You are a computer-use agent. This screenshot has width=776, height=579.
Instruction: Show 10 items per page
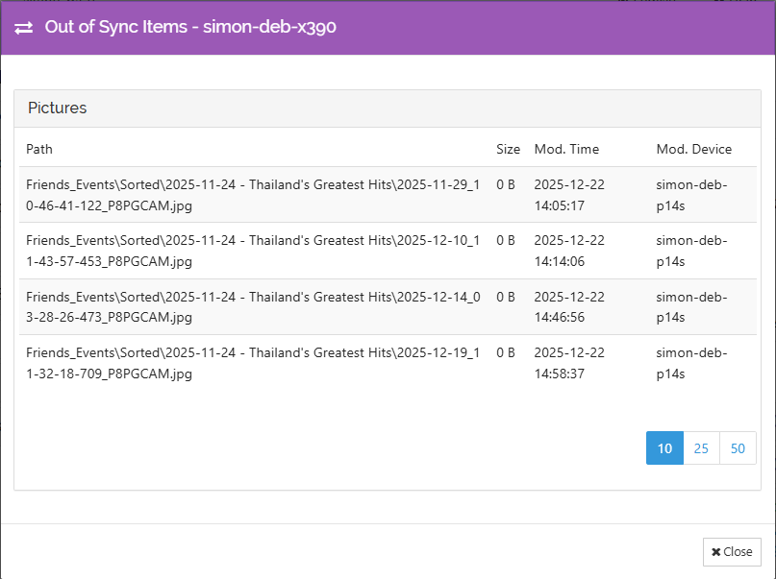pos(664,448)
